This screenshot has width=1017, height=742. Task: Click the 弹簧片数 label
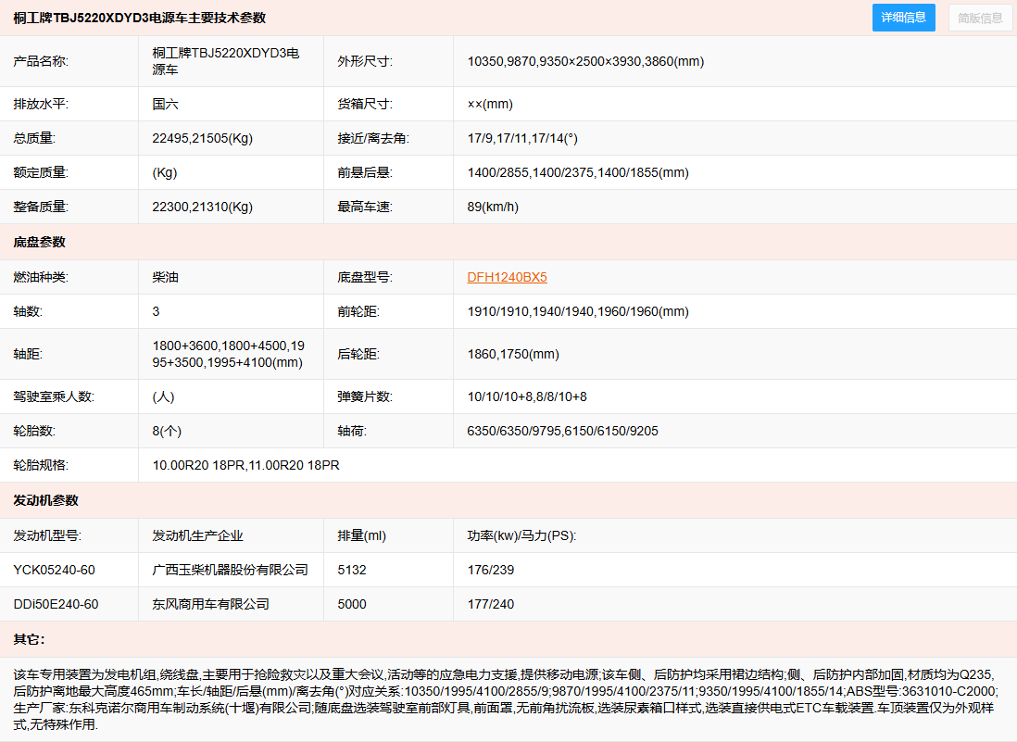[x=365, y=396]
